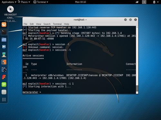Open the Files manager in dock

pyautogui.click(x=4, y=40)
